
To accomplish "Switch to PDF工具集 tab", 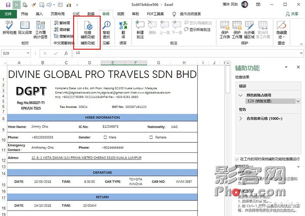I will [155, 14].
